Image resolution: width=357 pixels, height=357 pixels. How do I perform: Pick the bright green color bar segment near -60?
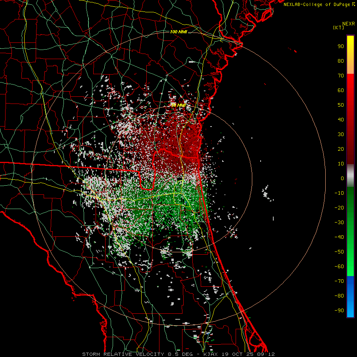(x=350, y=265)
